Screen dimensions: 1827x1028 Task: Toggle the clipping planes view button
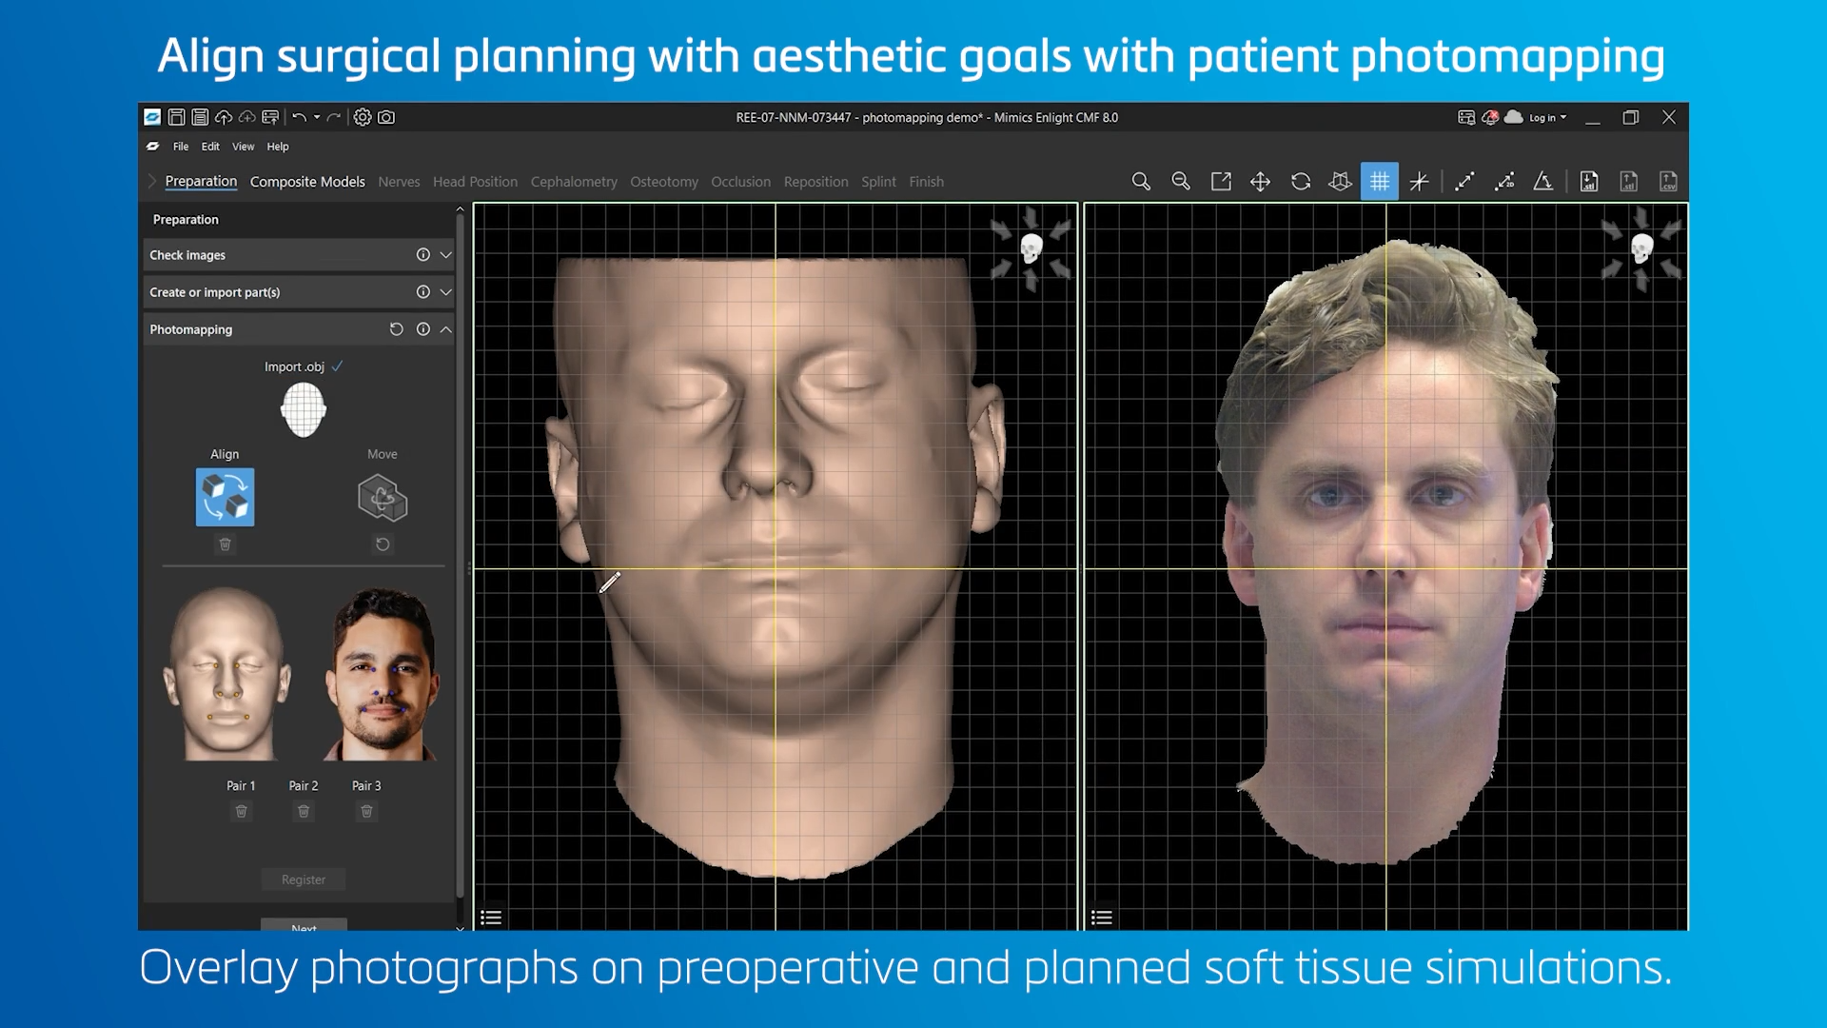pos(1340,181)
